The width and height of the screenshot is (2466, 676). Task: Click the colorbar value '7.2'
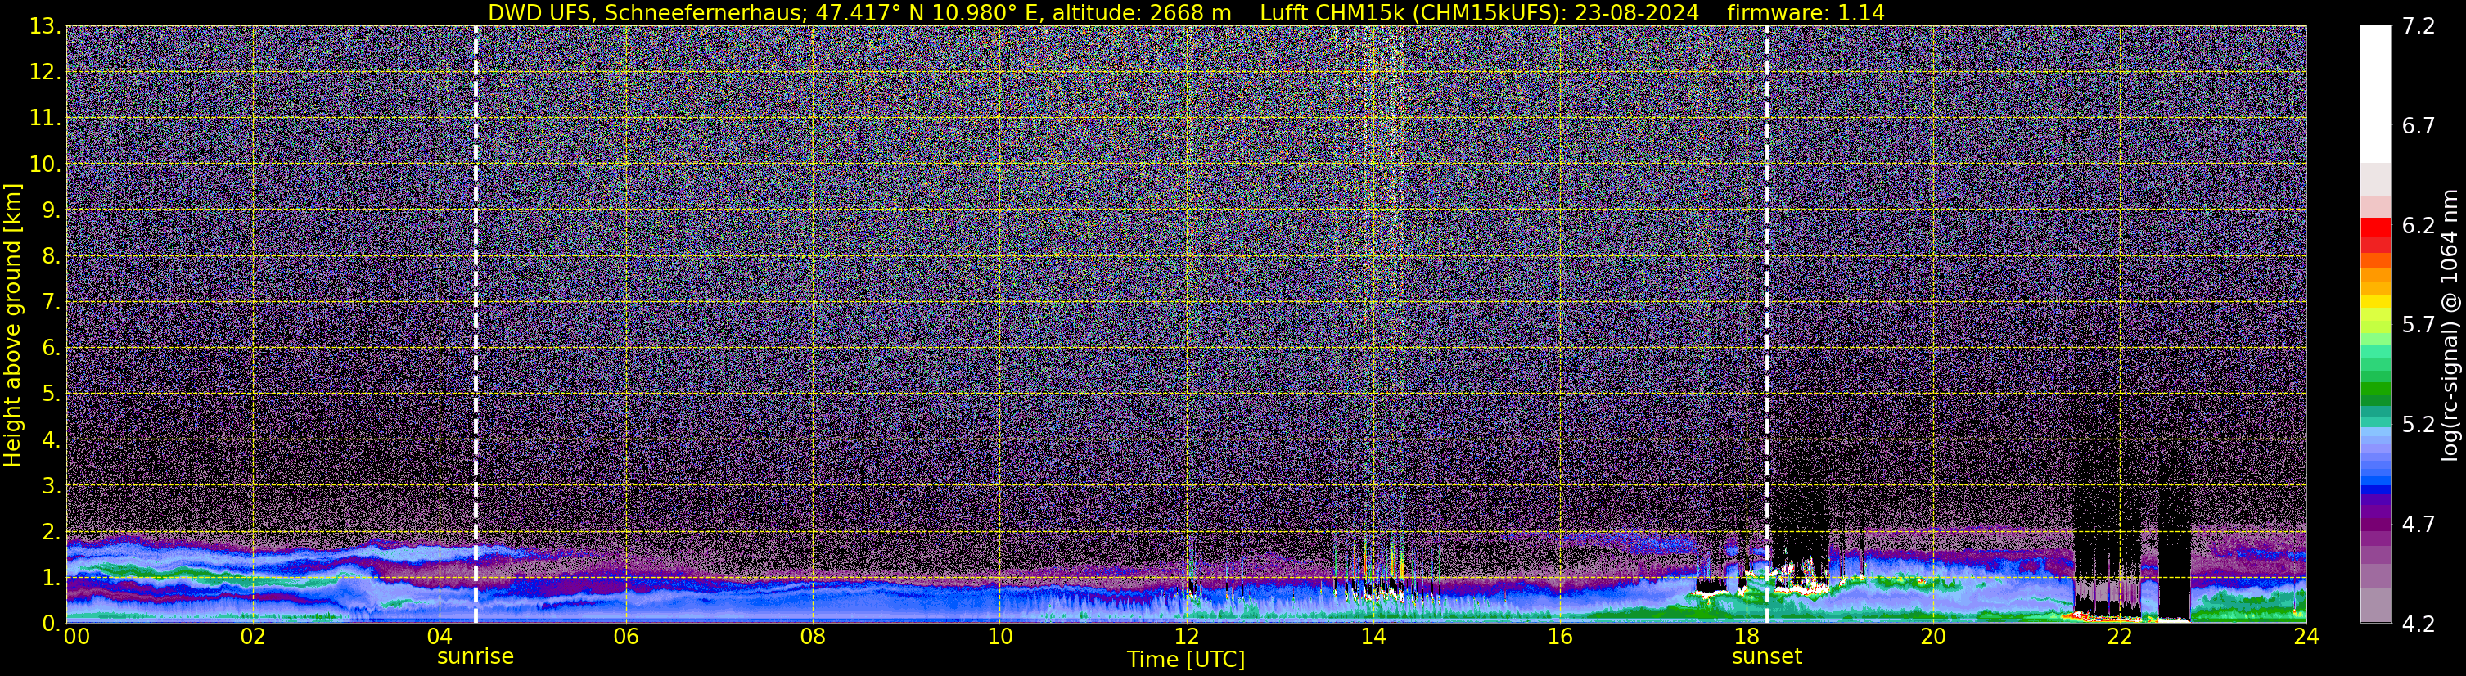2419,26
